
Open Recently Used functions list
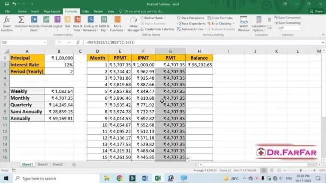pos(34,24)
